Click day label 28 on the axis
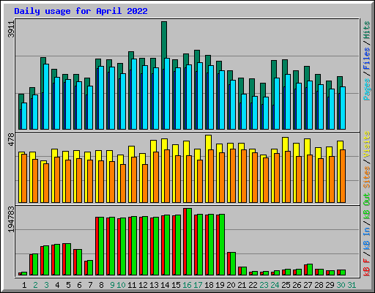375x293 pixels. point(319,285)
